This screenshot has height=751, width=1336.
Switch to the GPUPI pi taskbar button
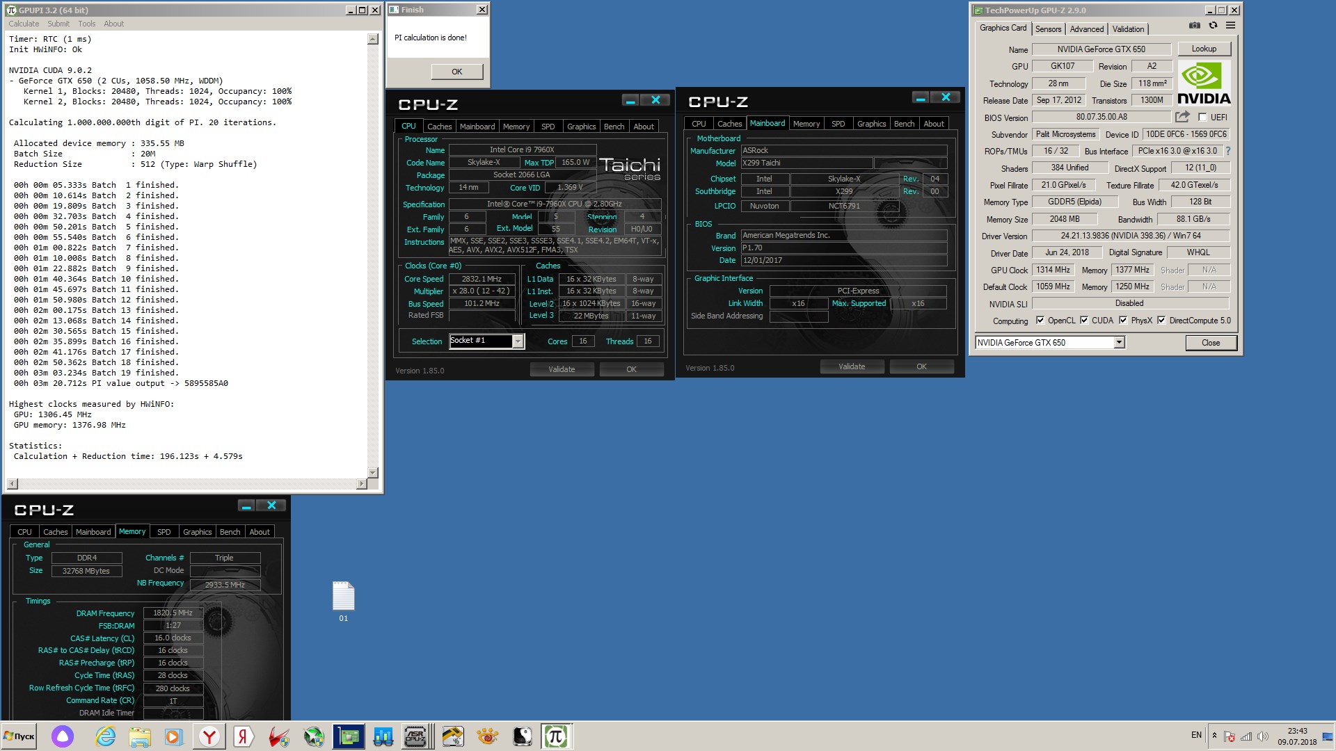pyautogui.click(x=556, y=736)
